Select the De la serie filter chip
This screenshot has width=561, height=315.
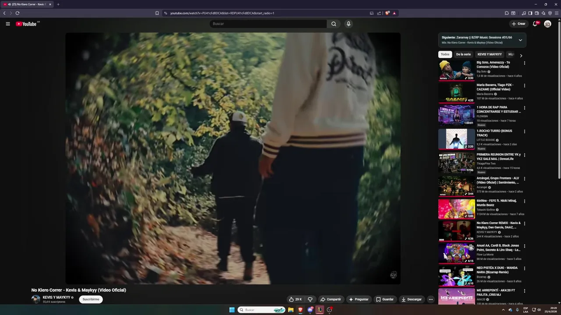pos(463,54)
